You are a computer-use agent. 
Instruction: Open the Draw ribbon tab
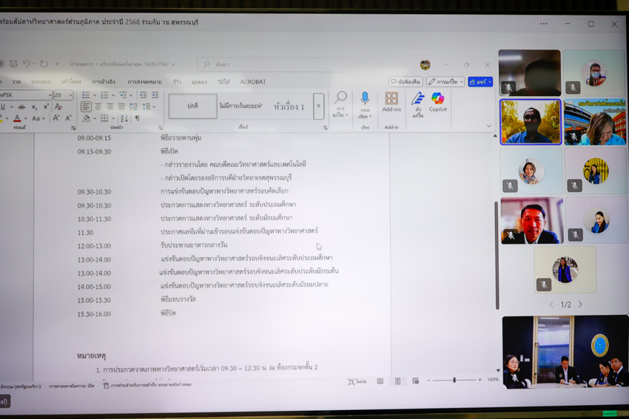(x=16, y=82)
